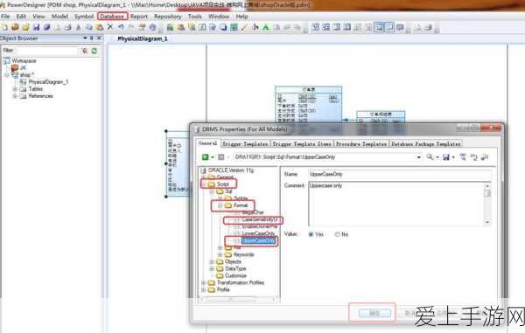Expand the Keywords folder in the DBMS tree
Viewport: 525px width, 333px height.
coord(220,254)
